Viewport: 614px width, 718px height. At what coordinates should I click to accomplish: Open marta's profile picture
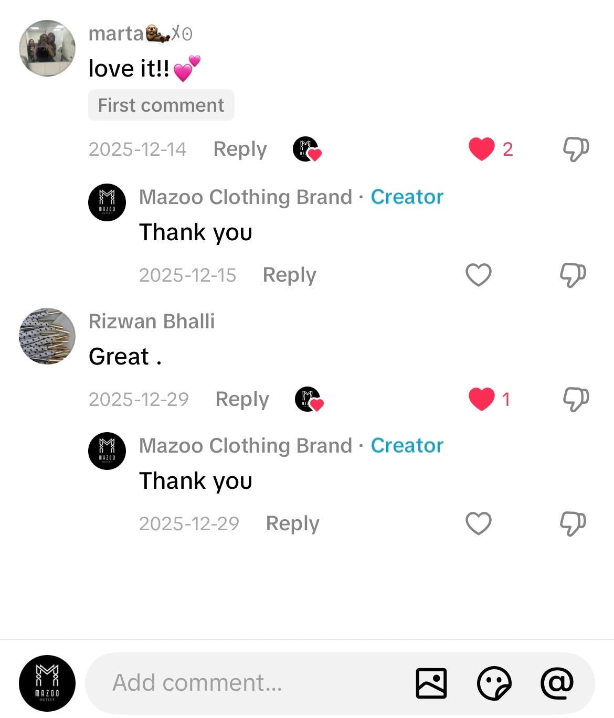47,48
